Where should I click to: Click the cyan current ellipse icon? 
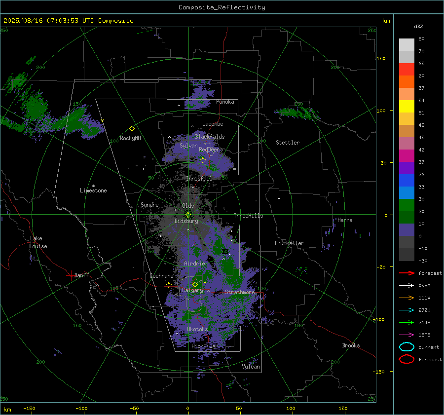407,347
